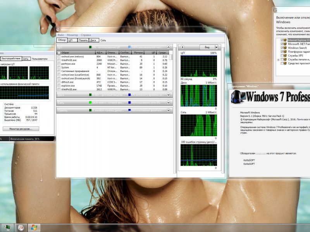Collapse the graphs pane arrow button
This screenshot has width=310, height=232.
[182, 47]
